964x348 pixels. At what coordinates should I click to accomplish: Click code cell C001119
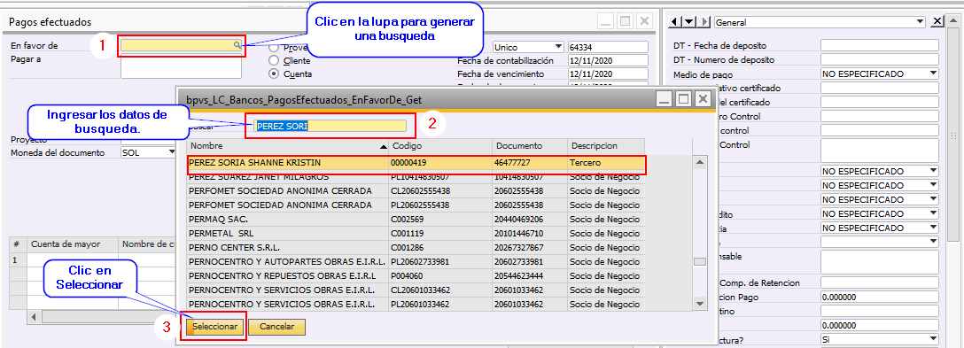click(x=440, y=234)
